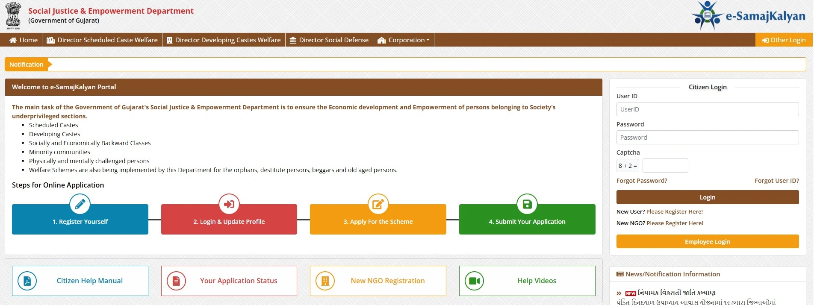Open Director Social Defense menu
The height and width of the screenshot is (305, 814).
[329, 40]
